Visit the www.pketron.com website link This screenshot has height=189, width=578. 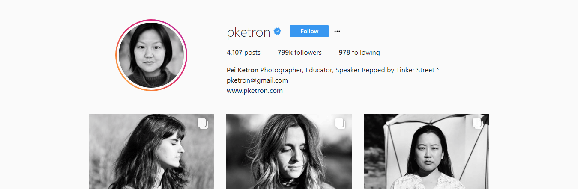[x=255, y=91]
